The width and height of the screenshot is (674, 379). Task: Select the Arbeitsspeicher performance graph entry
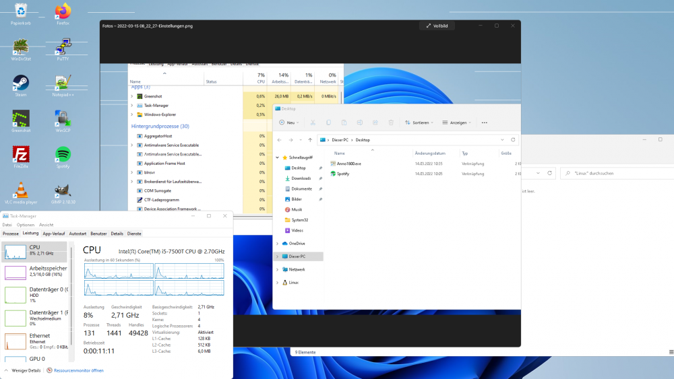(35, 272)
